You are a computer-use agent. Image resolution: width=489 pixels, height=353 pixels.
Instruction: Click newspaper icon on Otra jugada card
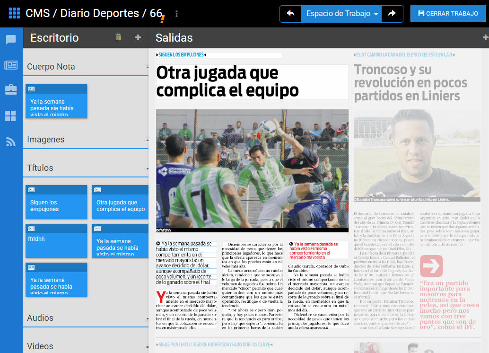pyautogui.click(x=97, y=190)
